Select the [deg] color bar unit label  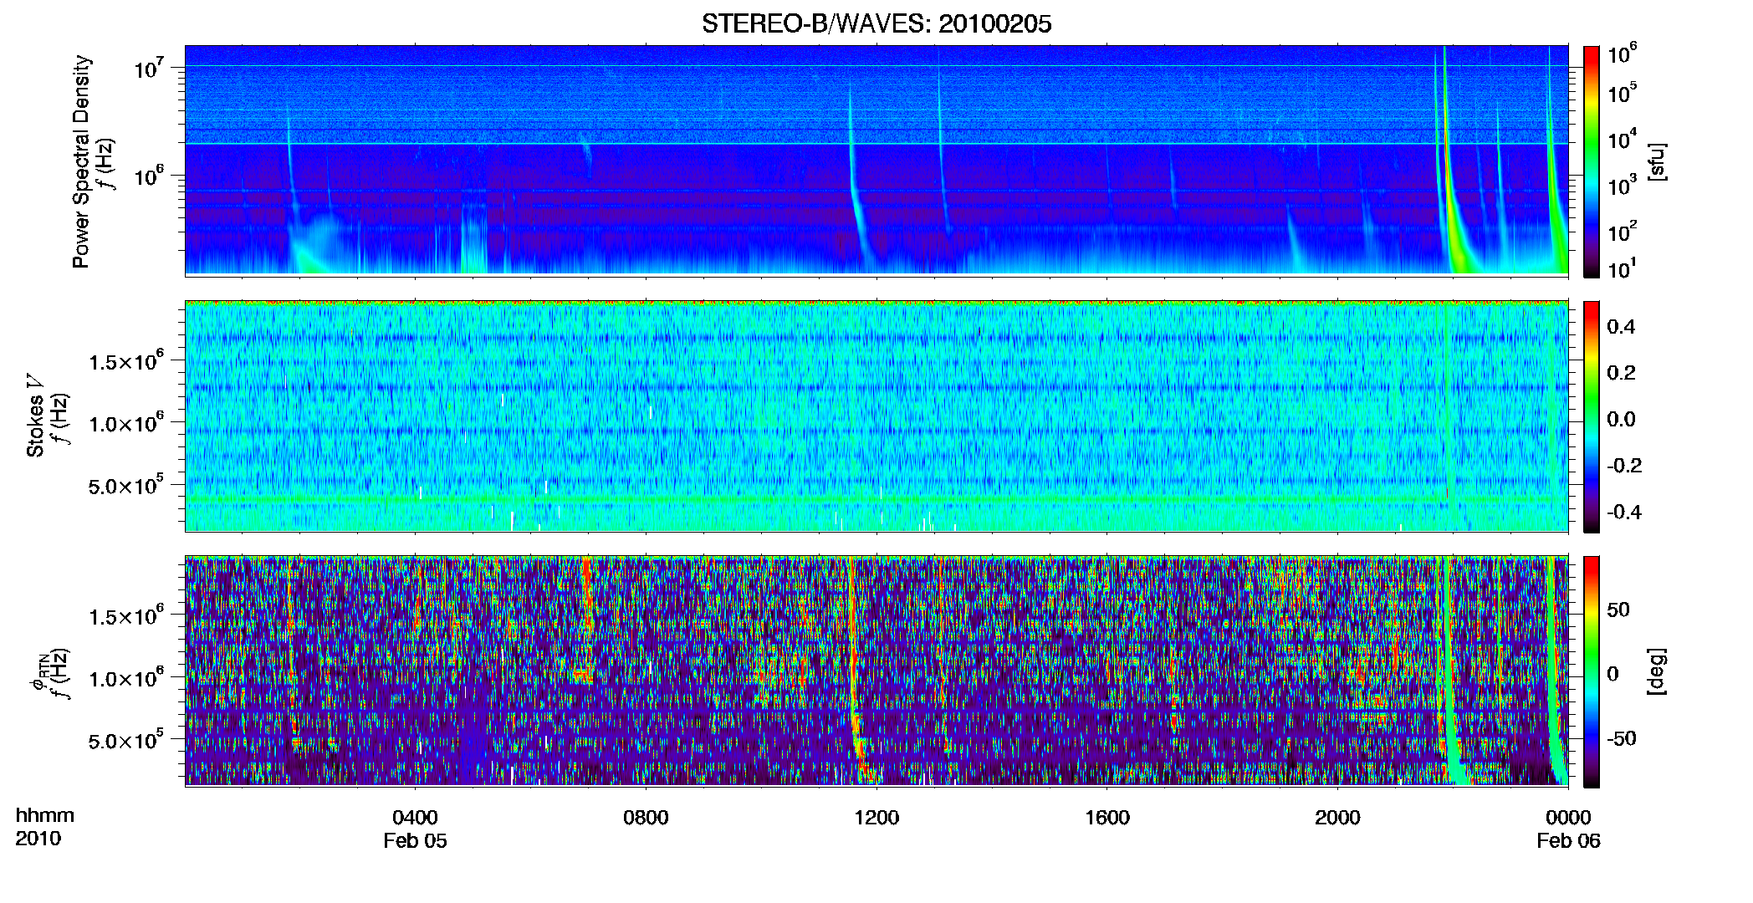click(x=1657, y=671)
